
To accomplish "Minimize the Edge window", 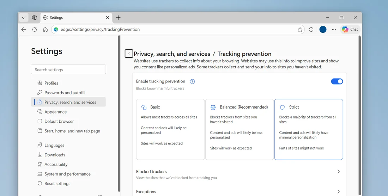I will pos(328,18).
